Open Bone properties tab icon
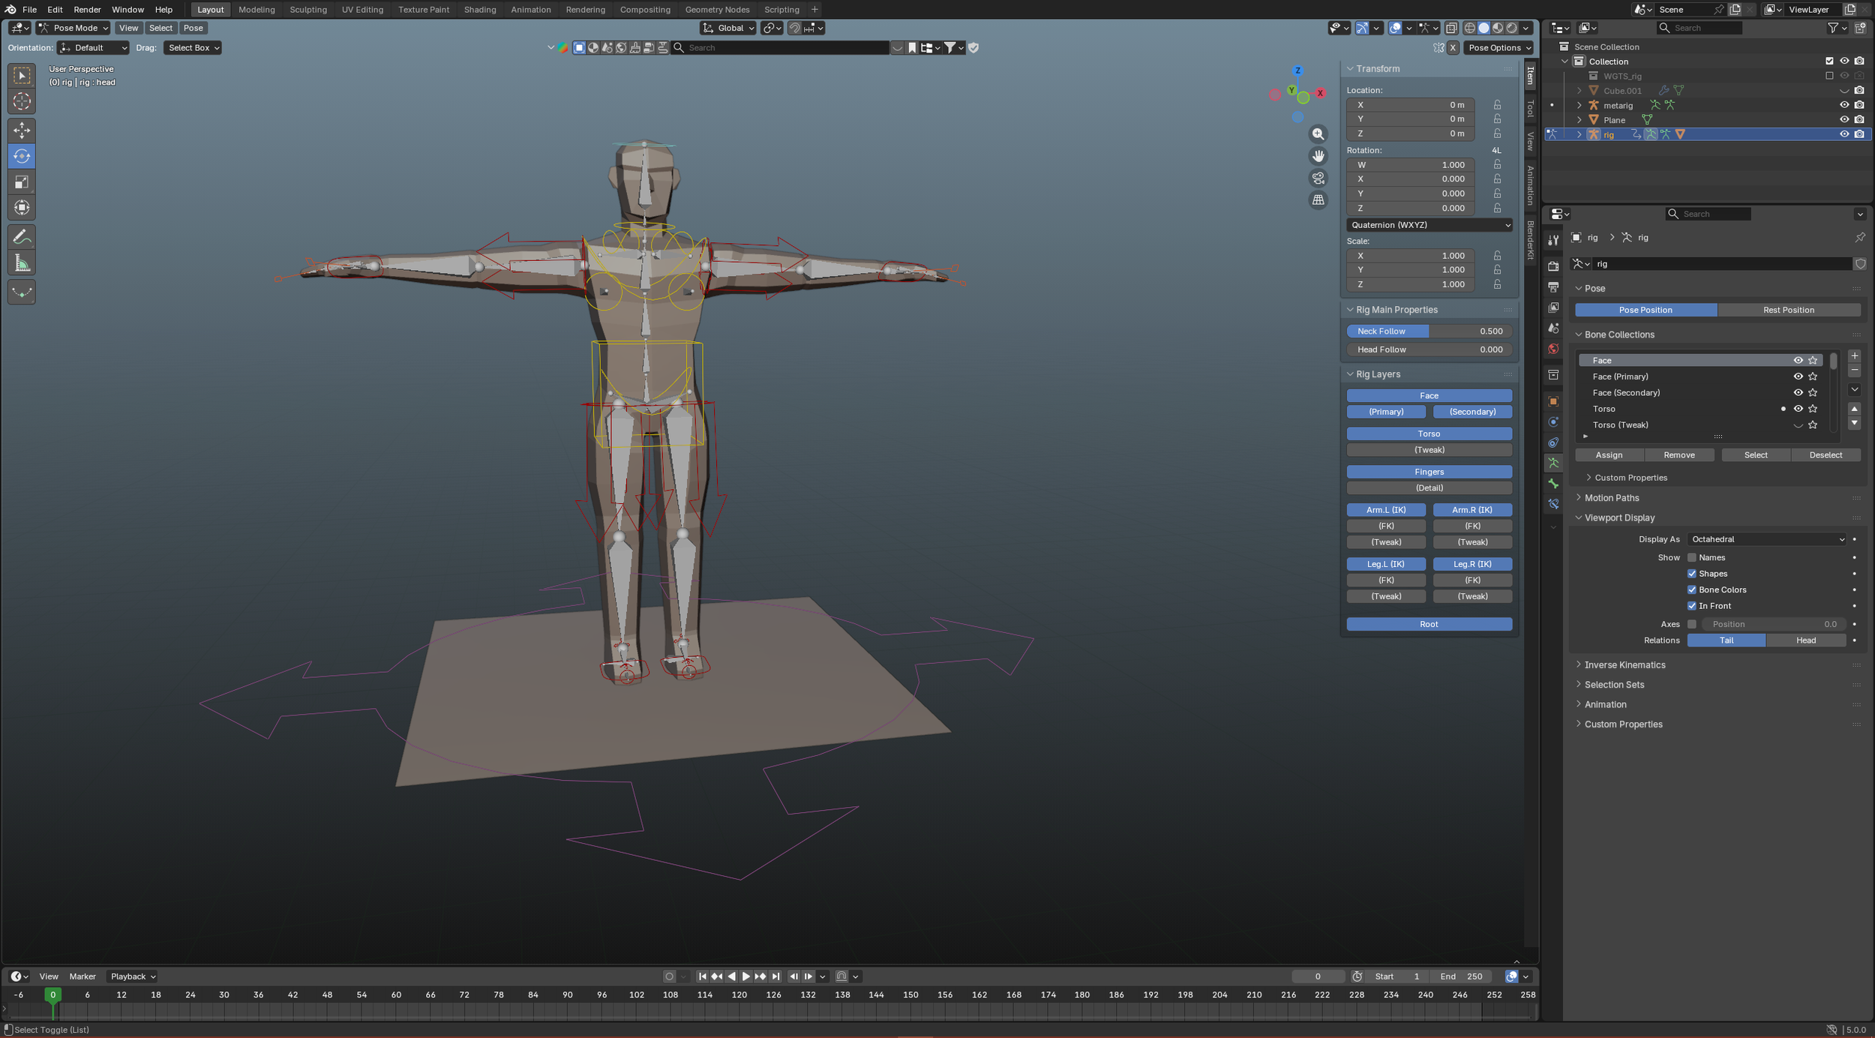 pyautogui.click(x=1553, y=484)
